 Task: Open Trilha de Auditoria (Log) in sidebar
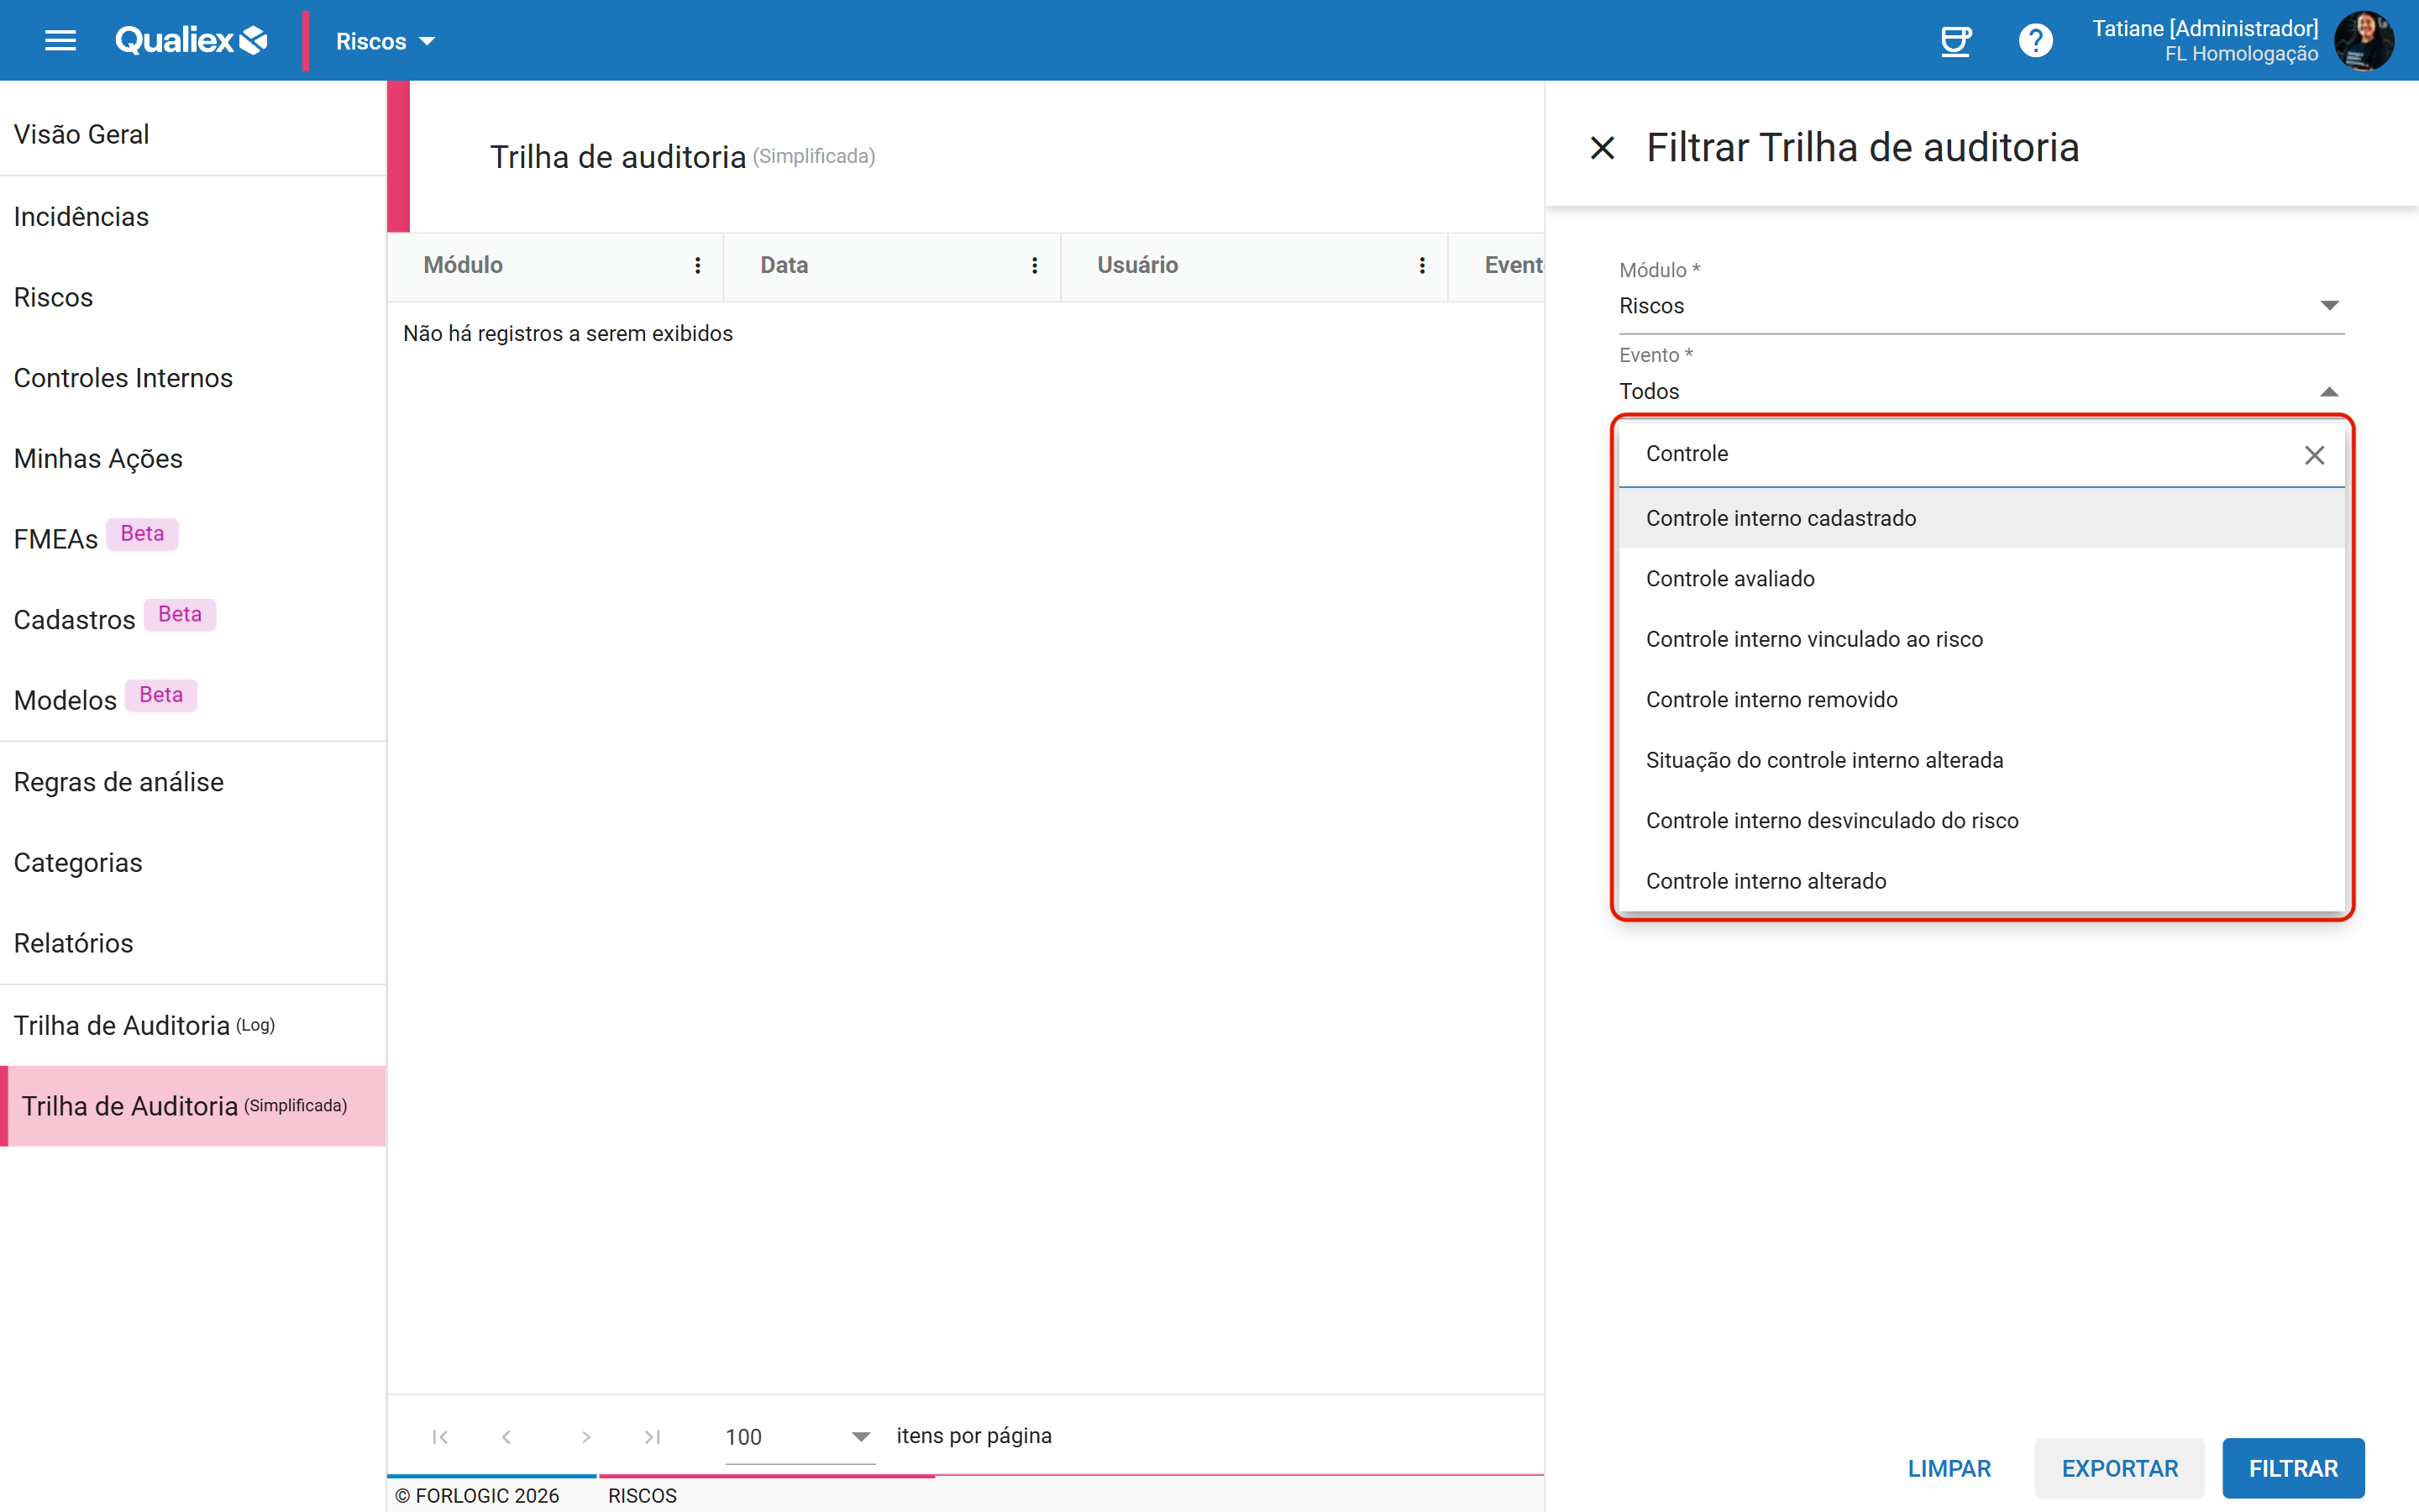193,1026
